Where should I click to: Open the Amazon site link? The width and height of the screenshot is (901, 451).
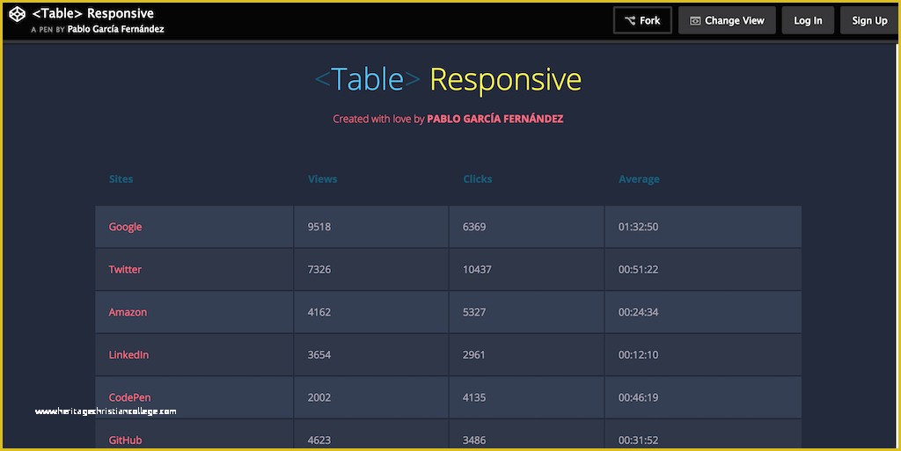[128, 312]
